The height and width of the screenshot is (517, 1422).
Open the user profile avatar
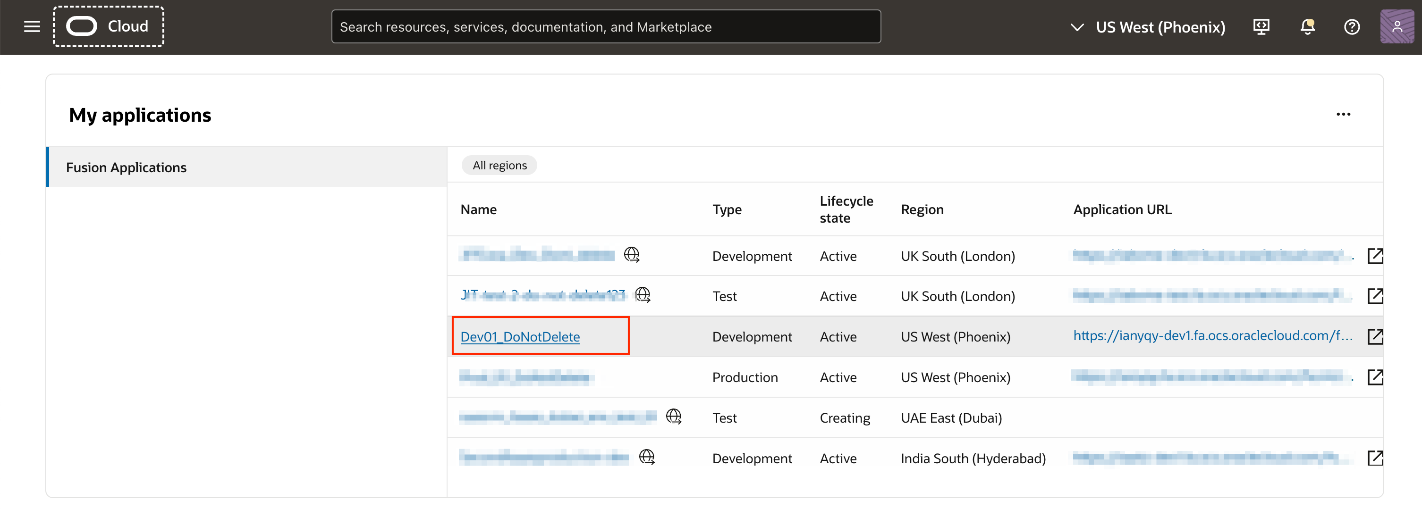coord(1396,26)
